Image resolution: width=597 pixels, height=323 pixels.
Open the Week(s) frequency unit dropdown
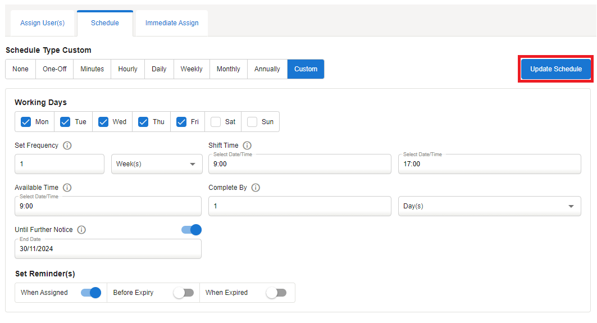157,164
